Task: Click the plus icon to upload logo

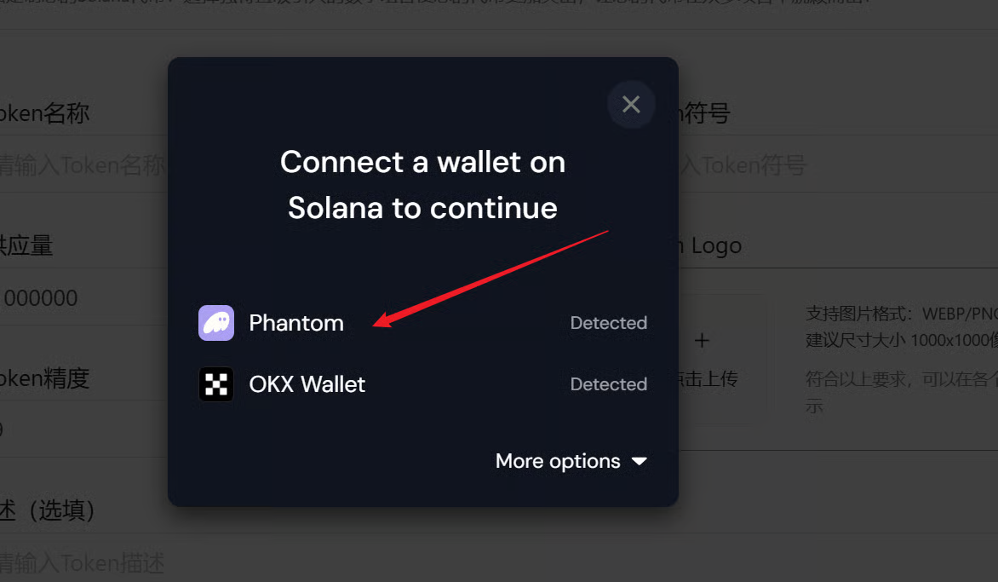Action: [x=702, y=341]
